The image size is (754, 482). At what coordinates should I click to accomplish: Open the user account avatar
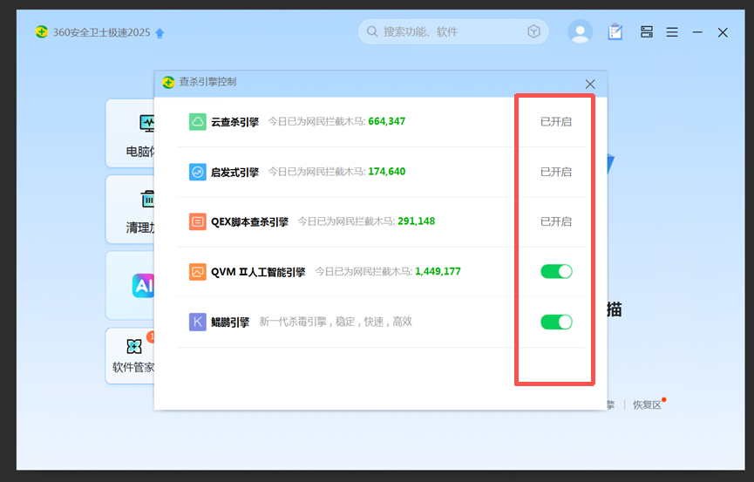click(580, 32)
